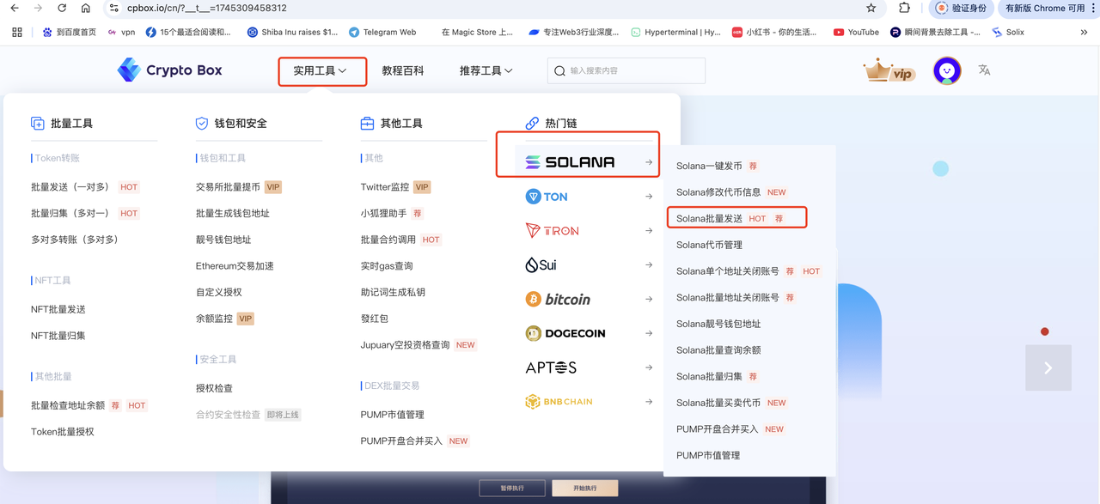
Task: Open the Twitter监控 tool link
Action: (x=385, y=187)
